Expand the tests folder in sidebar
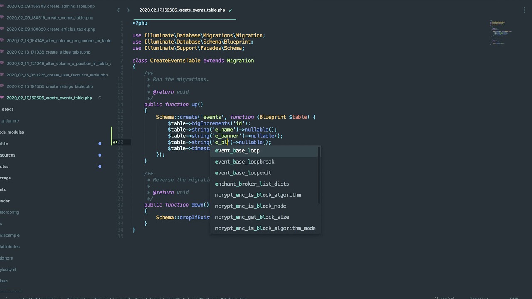This screenshot has height=299, width=532. pos(3,189)
